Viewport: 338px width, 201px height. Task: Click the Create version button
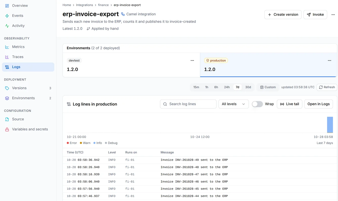[283, 15]
